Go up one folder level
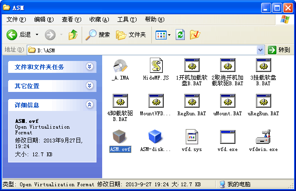 click(73, 35)
